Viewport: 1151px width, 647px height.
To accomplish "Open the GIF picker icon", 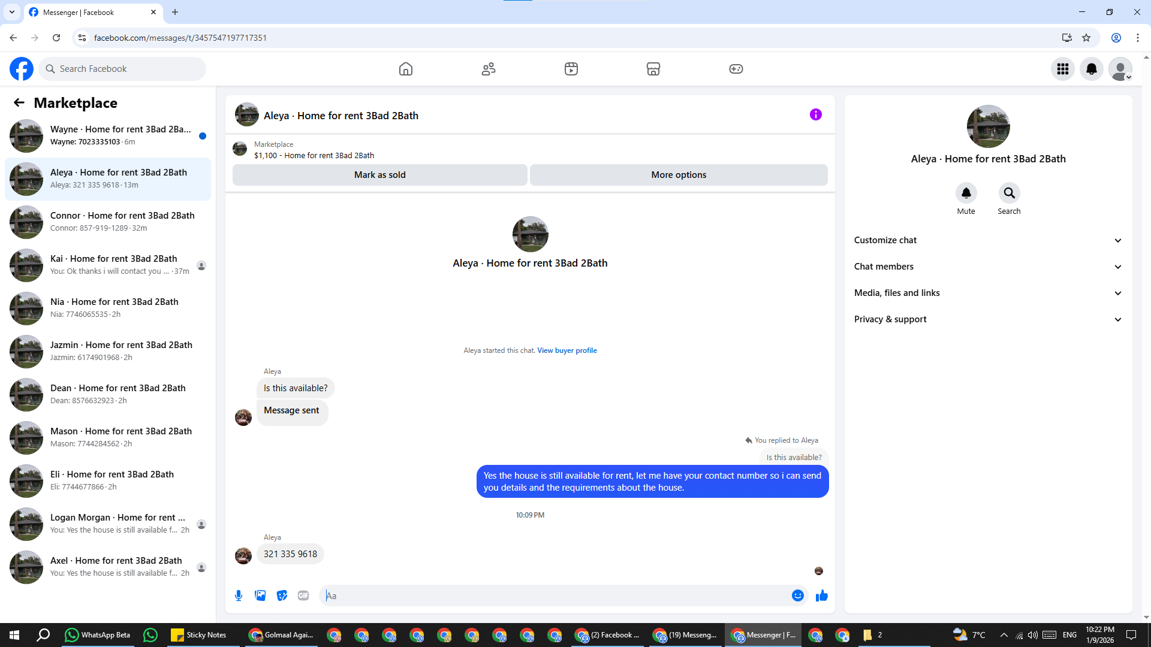I will (x=303, y=595).
